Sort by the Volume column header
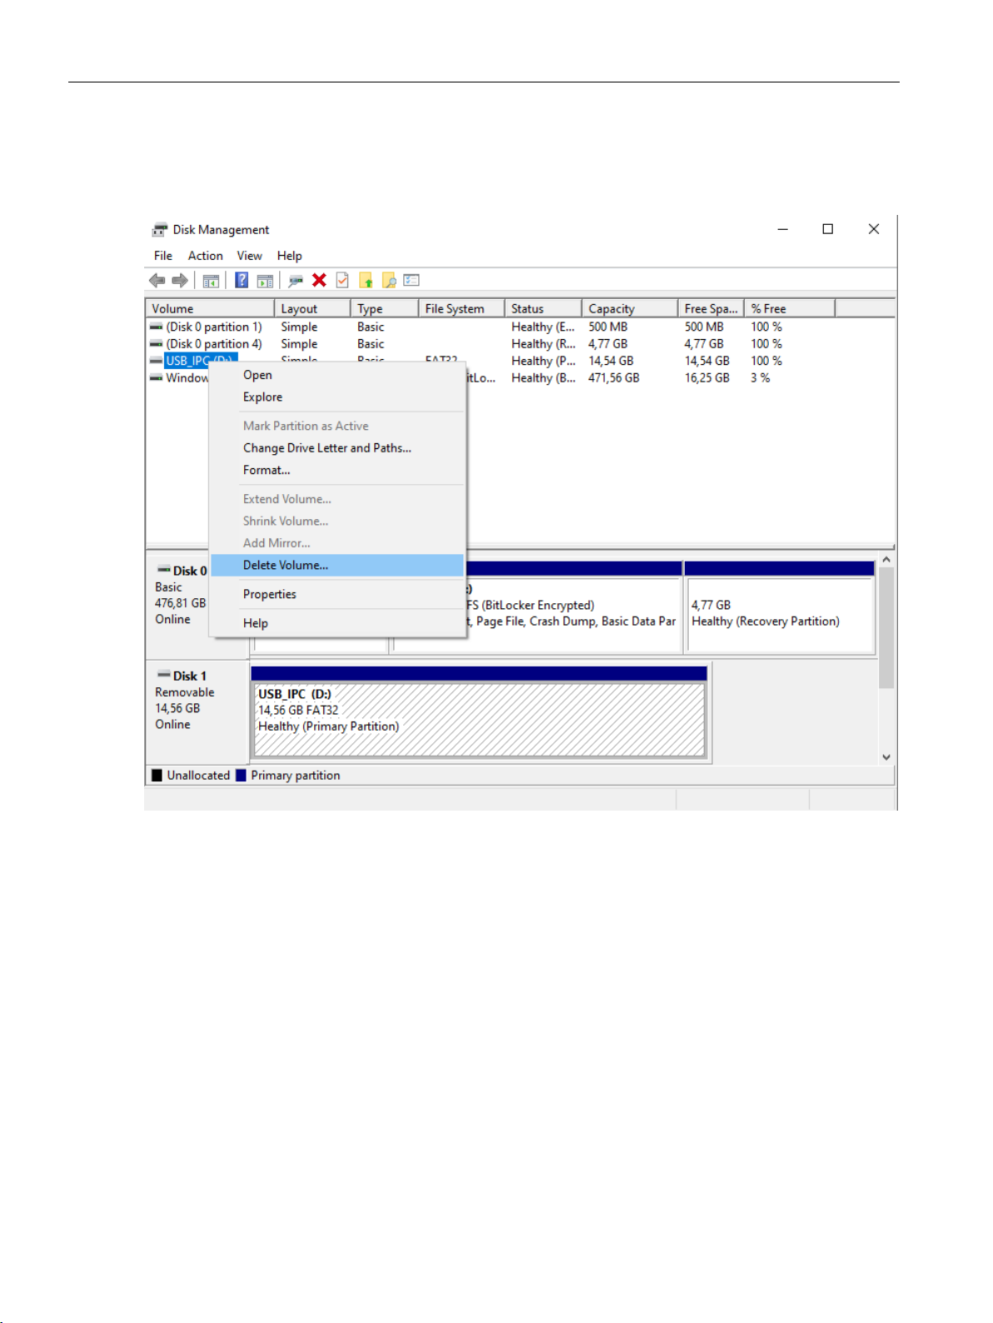The height and width of the screenshot is (1323, 993). [x=210, y=308]
